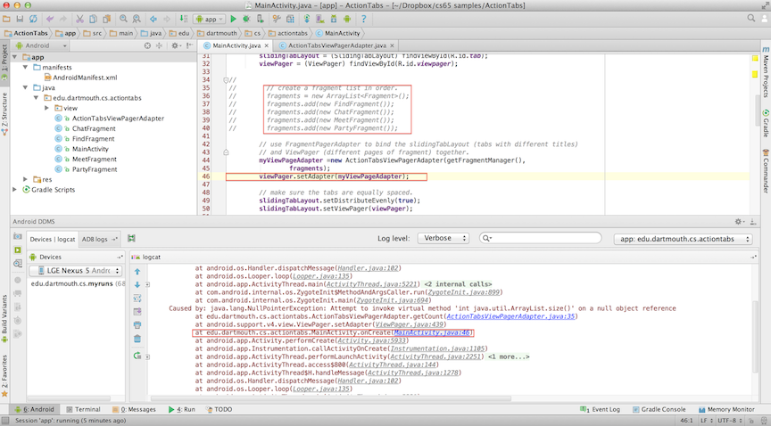Click the logcat scroll-up arrow icon
This screenshot has height=426, width=771.
(x=137, y=270)
